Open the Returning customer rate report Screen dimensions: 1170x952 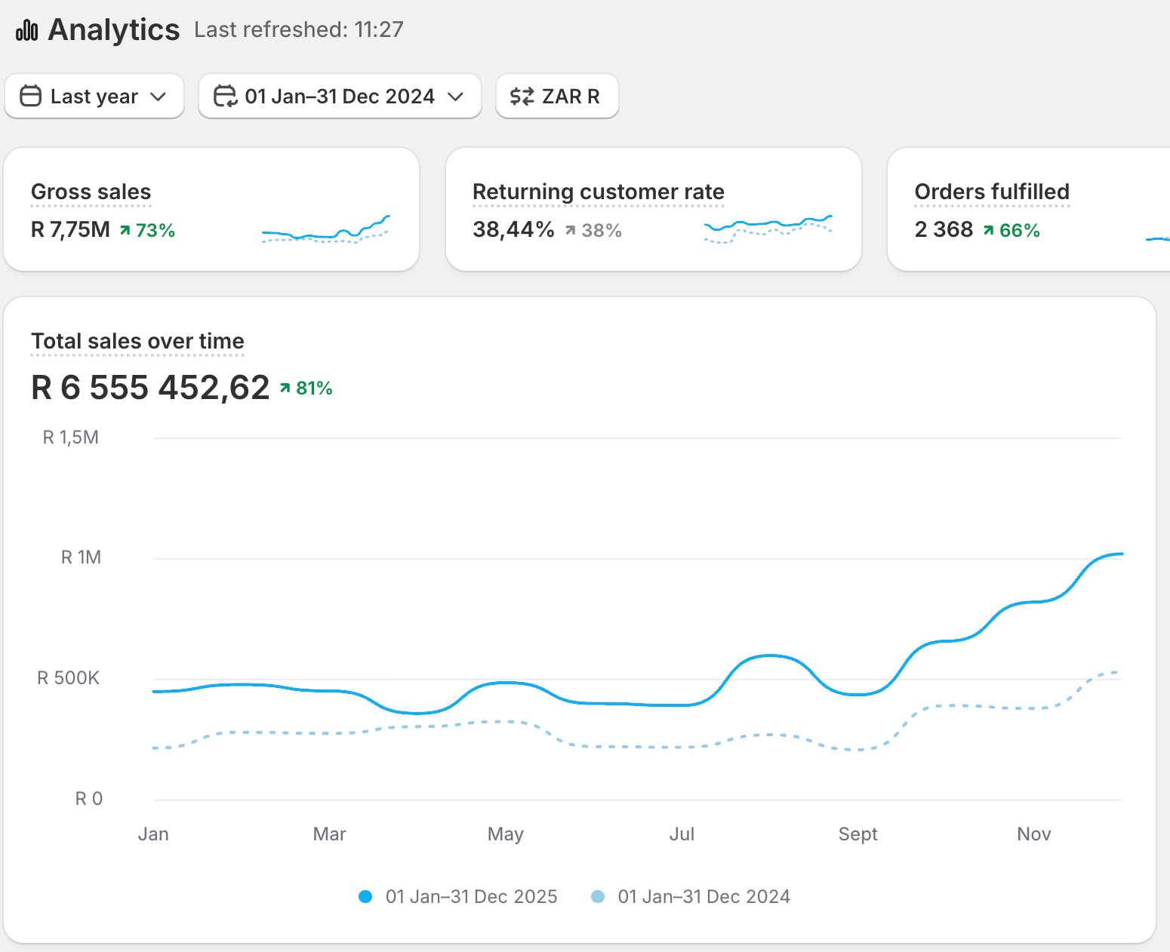pos(654,209)
